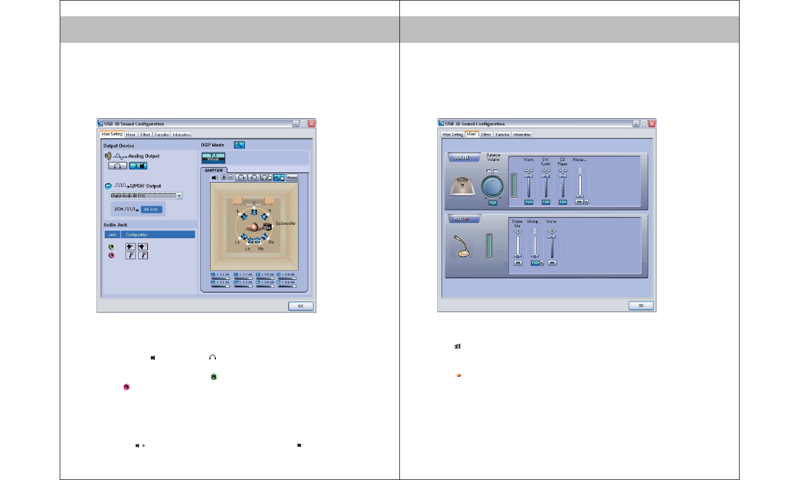Click right speaker jack configuration icon

pyautogui.click(x=143, y=247)
